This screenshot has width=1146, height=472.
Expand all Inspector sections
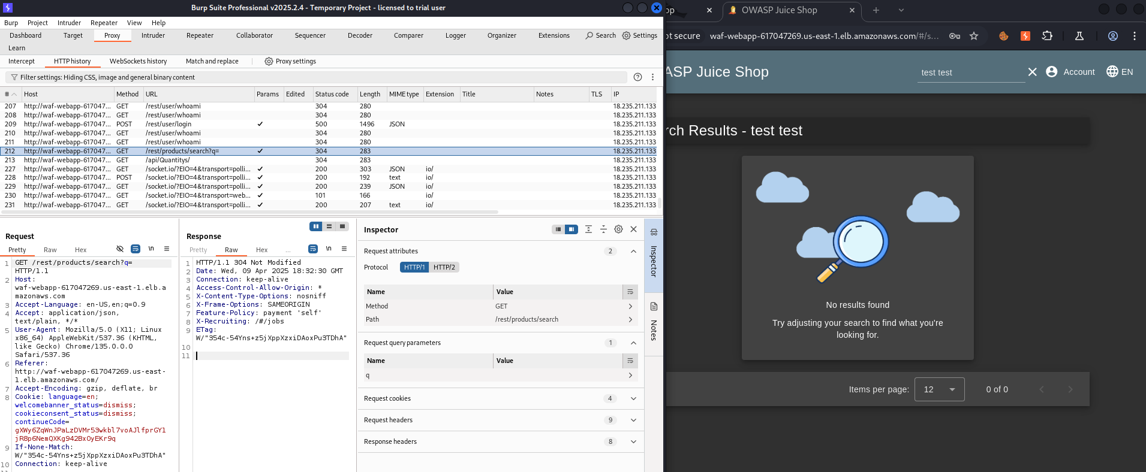(588, 229)
